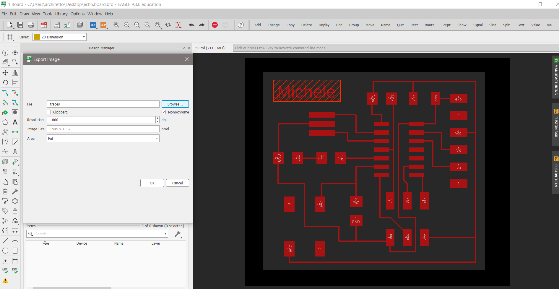Screen dimensions: 559x289
Task: Run the DRC design rule check
Action: tap(15, 270)
